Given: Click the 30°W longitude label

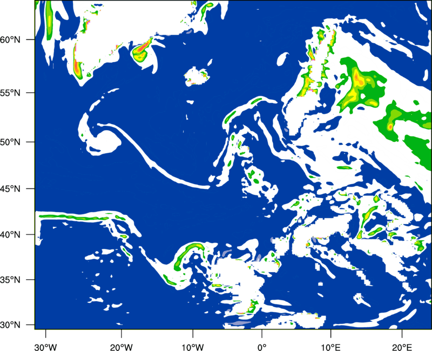Looking at the screenshot, I should tap(46, 347).
